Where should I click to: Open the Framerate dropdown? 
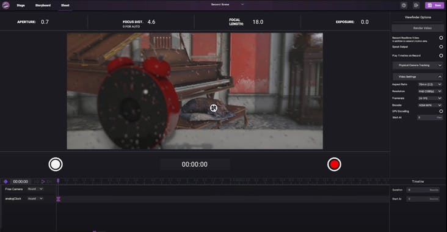(430, 98)
